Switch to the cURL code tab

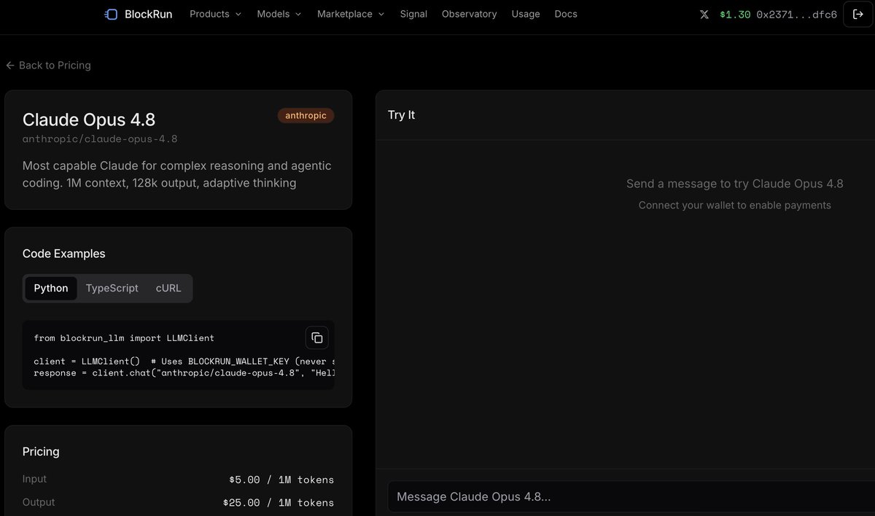168,288
